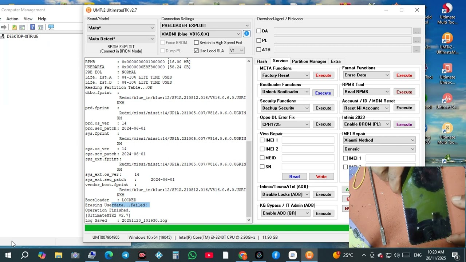Open the Unlock Bootloader dropdown
This screenshot has height=262, width=466.
pos(285,92)
